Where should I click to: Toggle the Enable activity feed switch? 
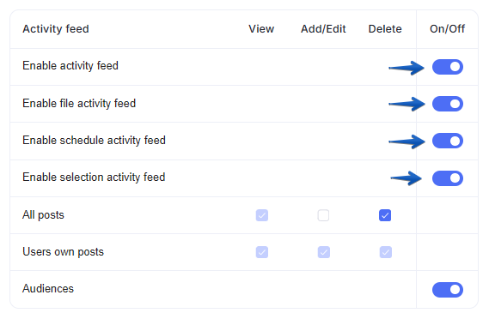pos(447,67)
